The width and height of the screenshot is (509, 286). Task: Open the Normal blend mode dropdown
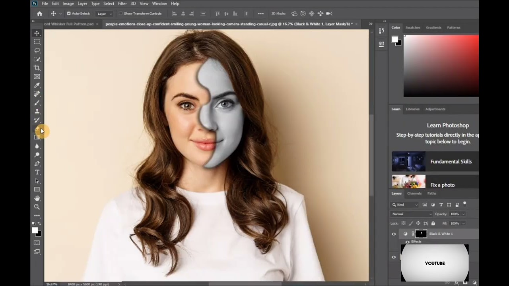point(411,214)
